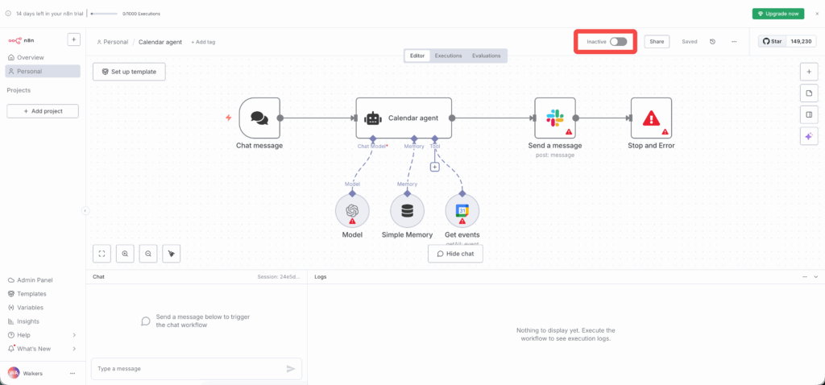Toggle the Inactive workflow switch
This screenshot has width=825, height=385.
[618, 41]
